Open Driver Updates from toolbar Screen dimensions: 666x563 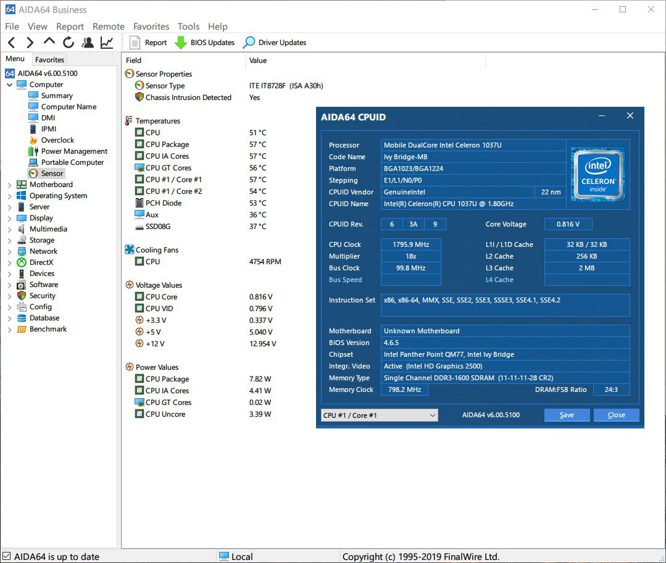point(275,43)
